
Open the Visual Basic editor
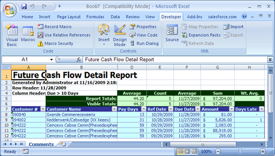pos(12,35)
